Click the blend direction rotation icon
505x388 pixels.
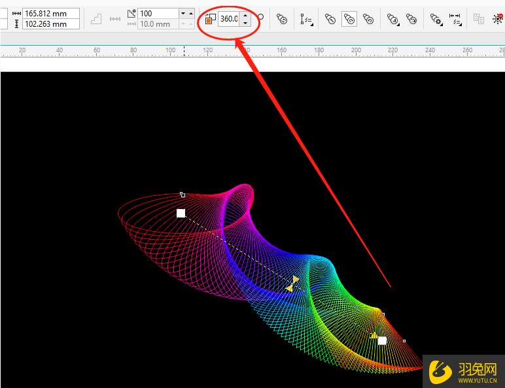211,19
